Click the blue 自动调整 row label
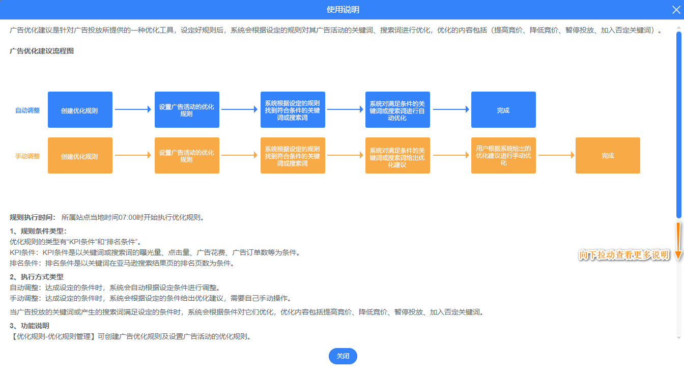The height and width of the screenshot is (373, 684). tap(27, 110)
